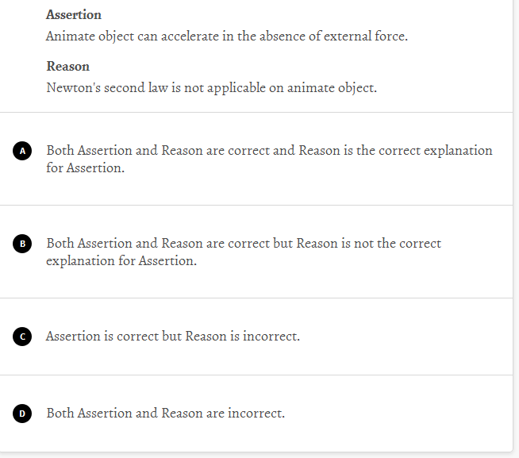Click the reason statement on Newton's second law
Screen dimensions: 519x458
coord(211,88)
